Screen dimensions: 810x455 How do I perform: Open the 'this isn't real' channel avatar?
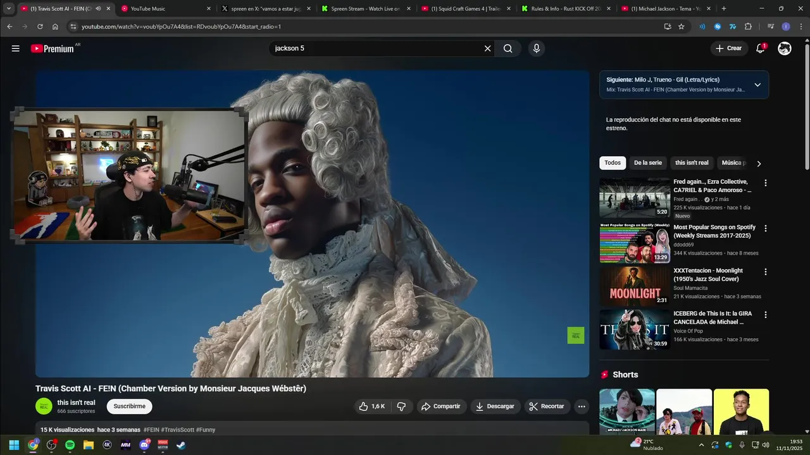click(44, 406)
